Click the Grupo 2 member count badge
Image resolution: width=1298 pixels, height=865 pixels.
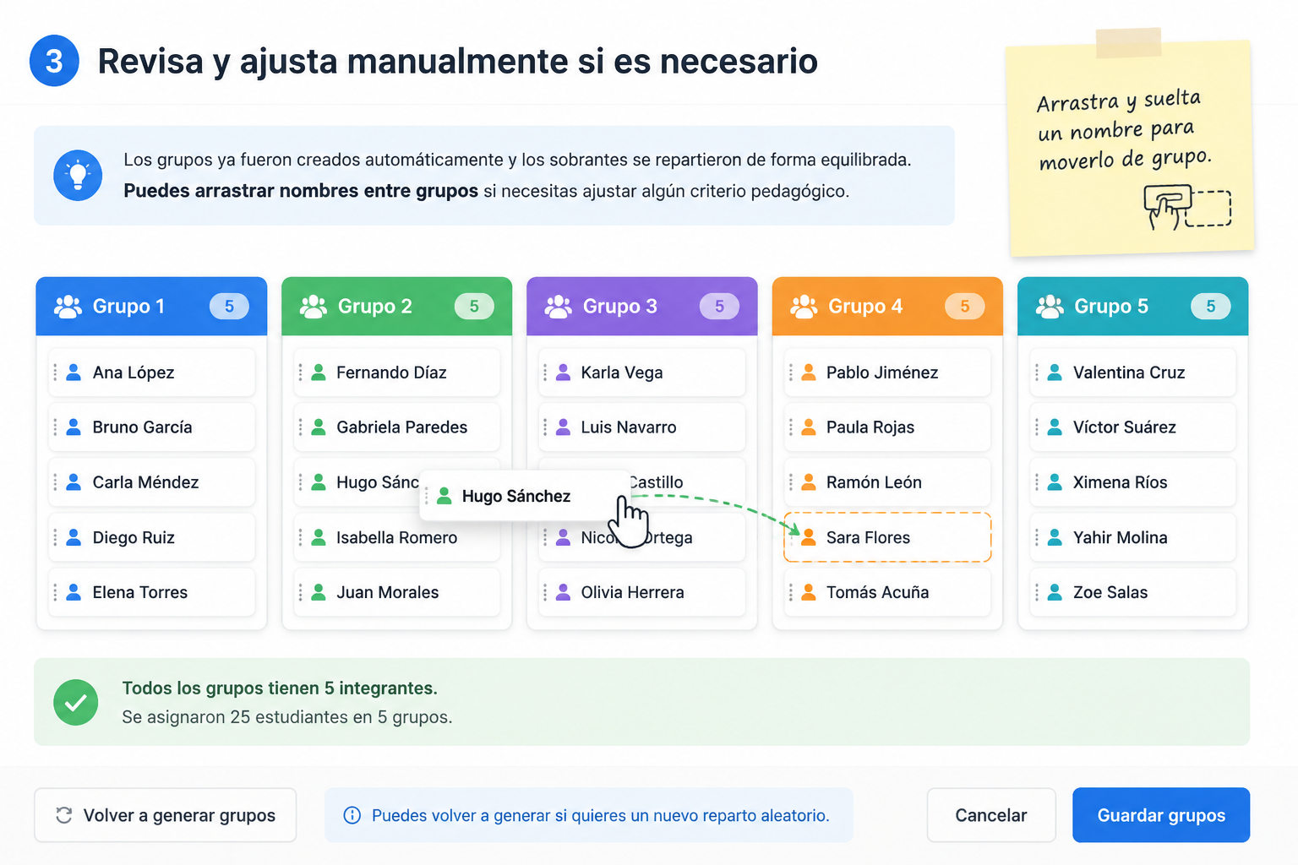pos(474,306)
